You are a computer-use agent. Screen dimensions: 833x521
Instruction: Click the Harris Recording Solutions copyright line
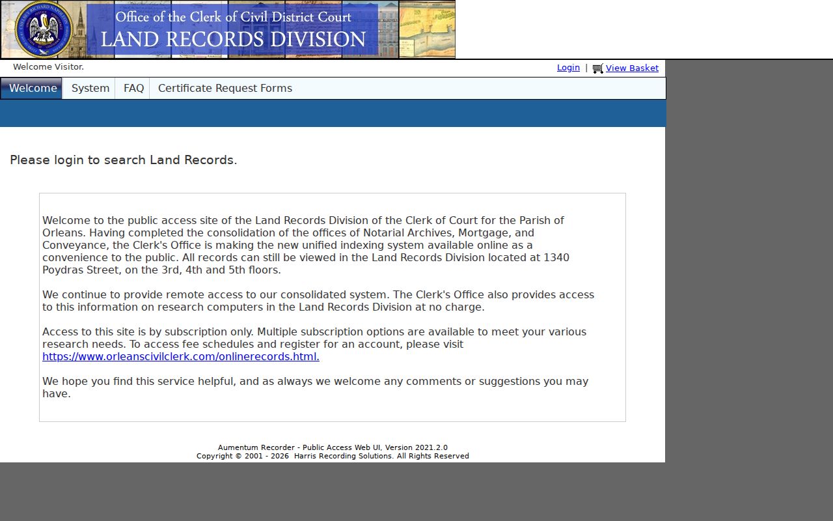[x=333, y=456]
